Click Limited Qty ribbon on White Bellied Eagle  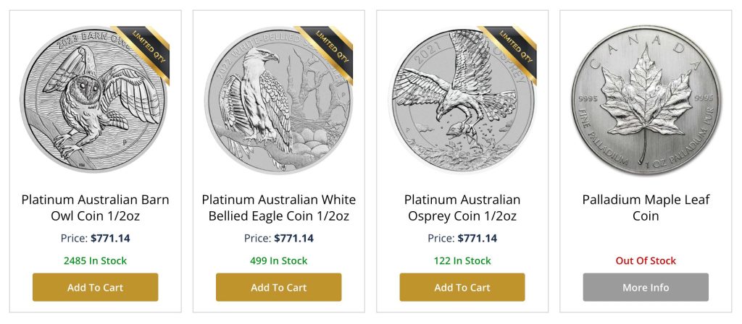point(326,48)
